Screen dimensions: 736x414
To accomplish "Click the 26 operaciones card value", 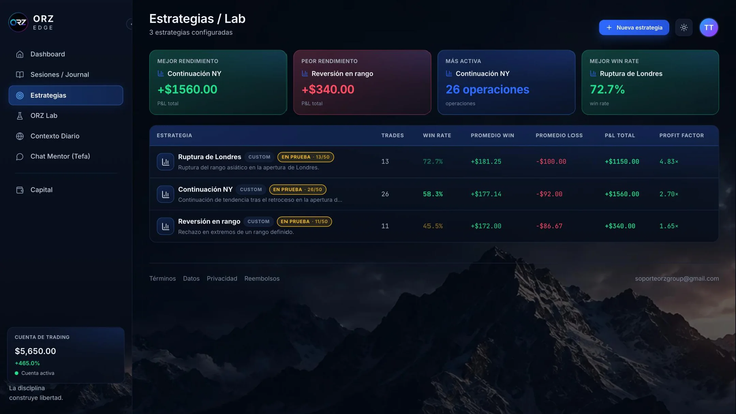I will coord(487,89).
